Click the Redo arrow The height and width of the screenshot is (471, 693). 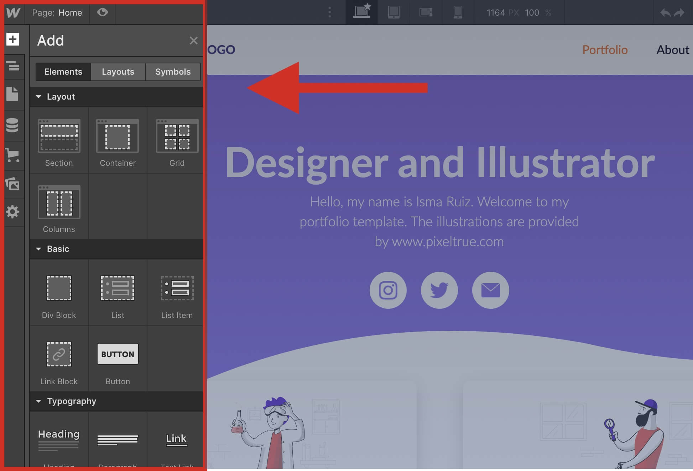pyautogui.click(x=679, y=13)
